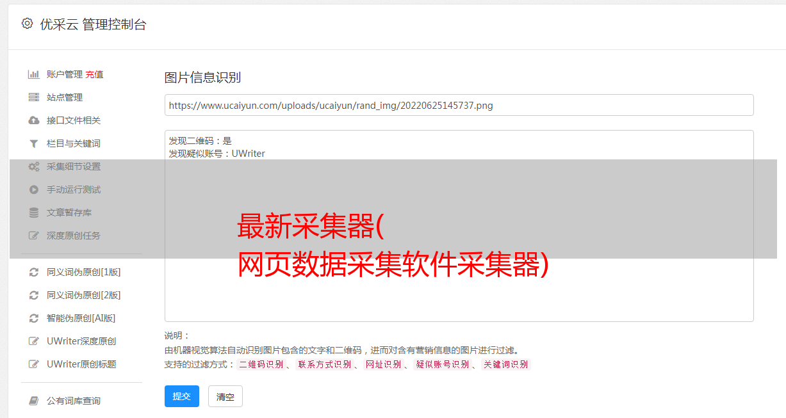Open 同义词伪原创[2版] tool
This screenshot has height=418, width=786.
[x=83, y=295]
